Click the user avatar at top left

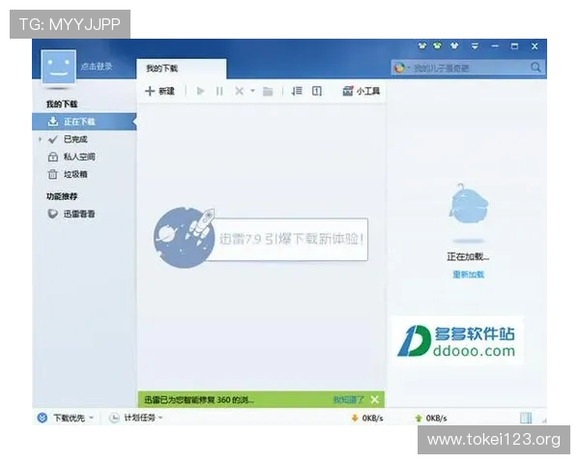pyautogui.click(x=58, y=65)
